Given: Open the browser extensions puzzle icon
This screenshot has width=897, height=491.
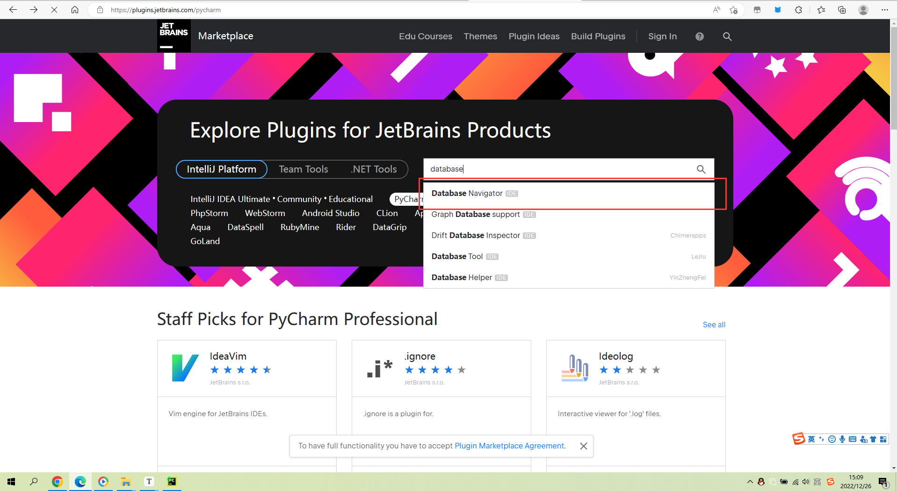Looking at the screenshot, I should 798,10.
